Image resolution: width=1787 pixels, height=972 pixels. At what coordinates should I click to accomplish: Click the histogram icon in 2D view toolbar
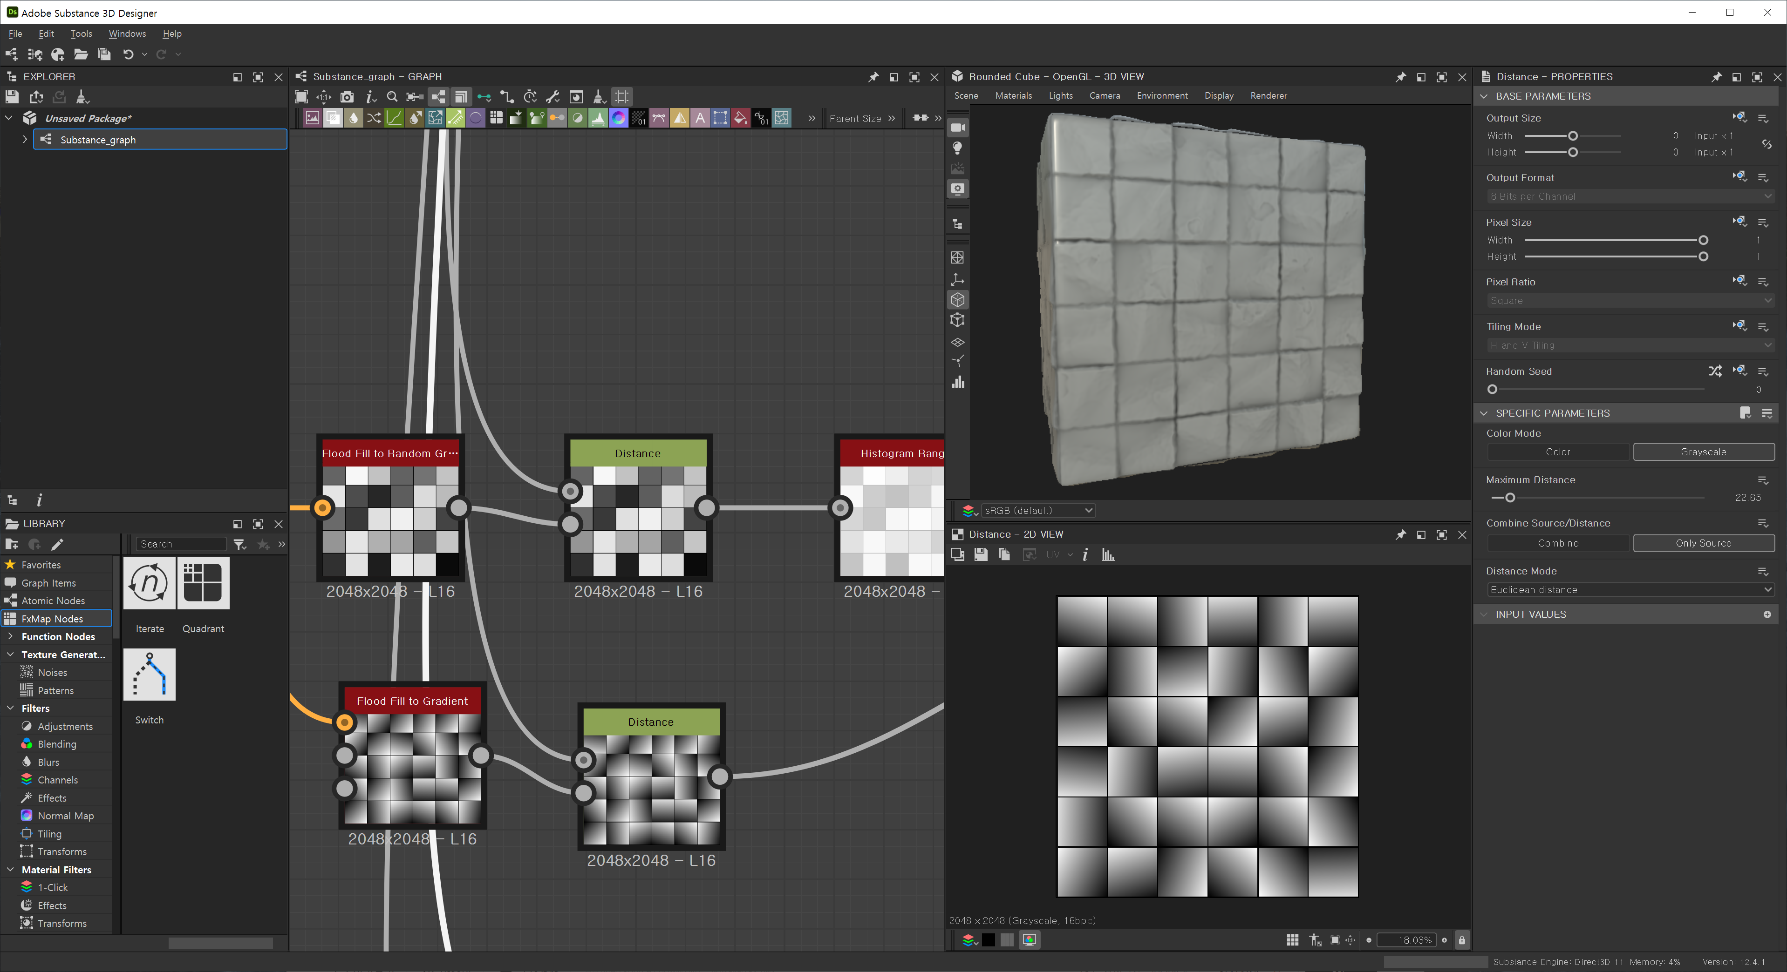[1108, 554]
